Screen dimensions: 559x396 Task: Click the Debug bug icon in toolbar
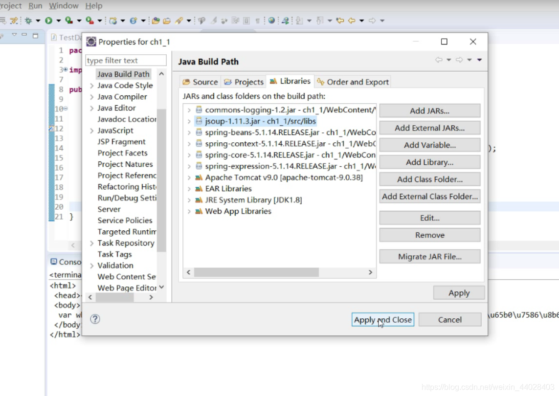[28, 21]
